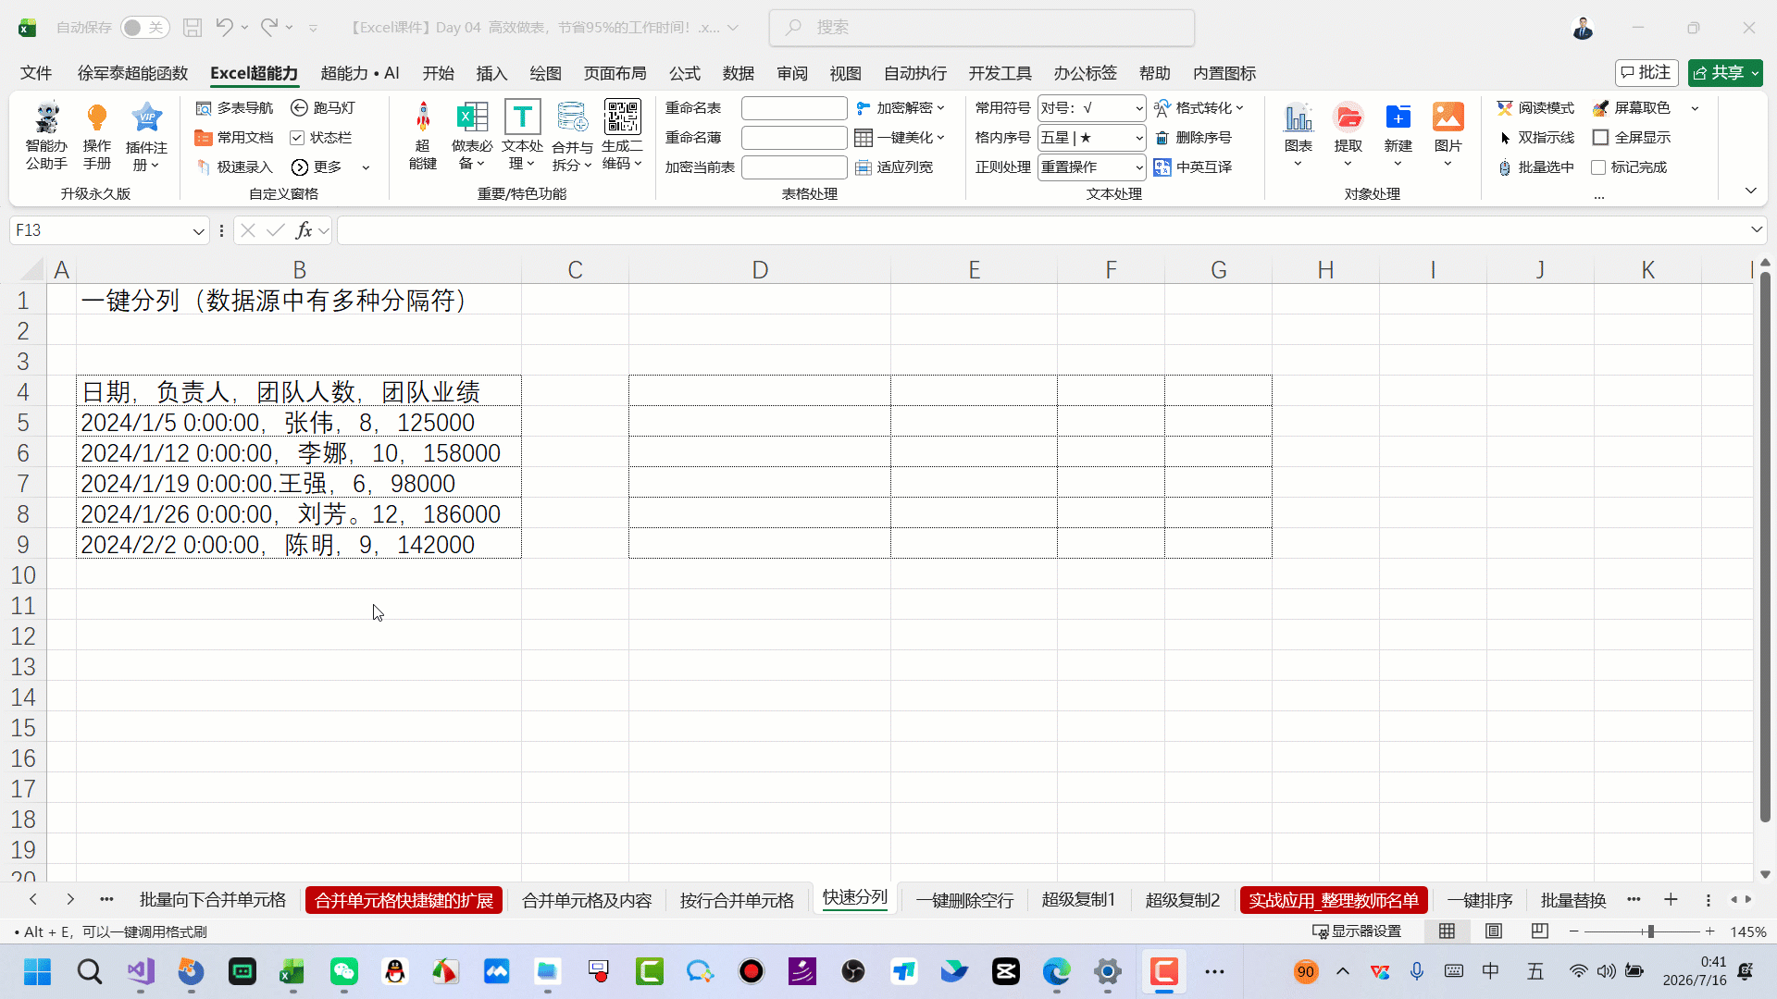
Task: Open the 做表必备 spreadsheet icon
Action: click(472, 136)
